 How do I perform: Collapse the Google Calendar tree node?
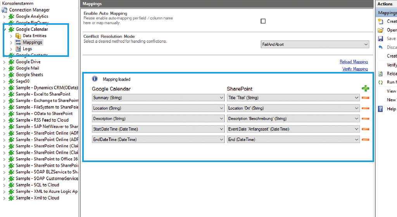tap(4, 29)
